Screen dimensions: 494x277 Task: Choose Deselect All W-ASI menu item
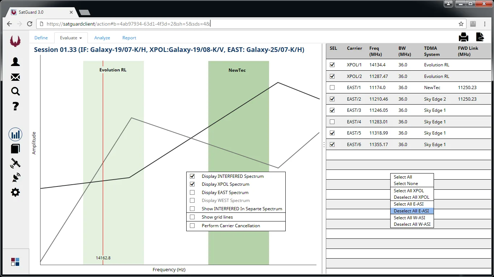412,224
